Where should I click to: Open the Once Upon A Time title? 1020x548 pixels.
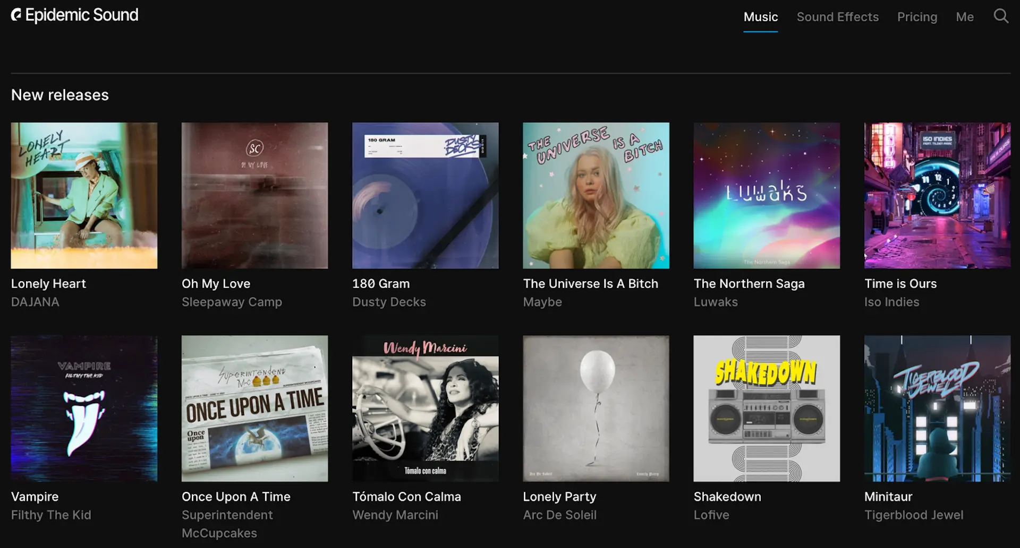[x=236, y=497]
